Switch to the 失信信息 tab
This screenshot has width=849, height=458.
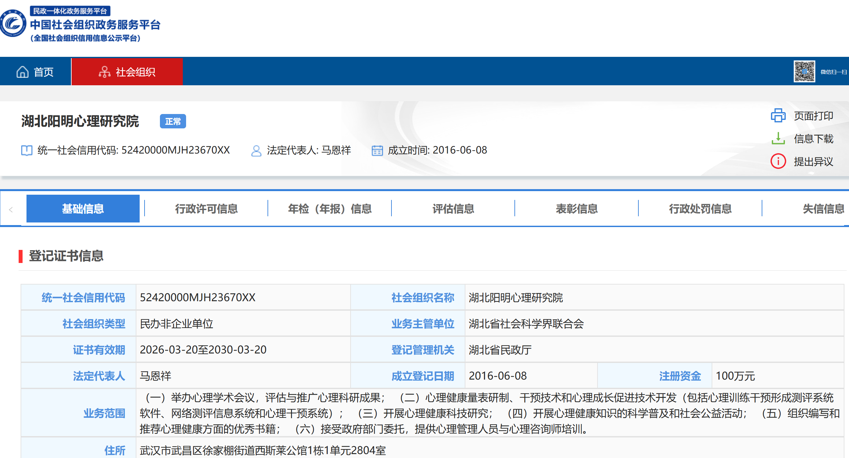click(823, 208)
